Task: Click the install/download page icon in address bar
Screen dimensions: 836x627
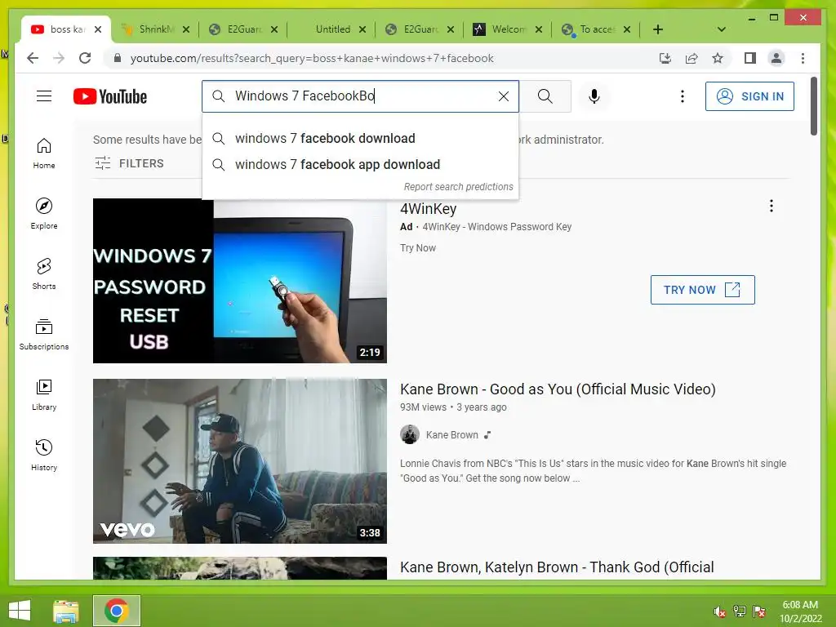Action: click(x=665, y=58)
